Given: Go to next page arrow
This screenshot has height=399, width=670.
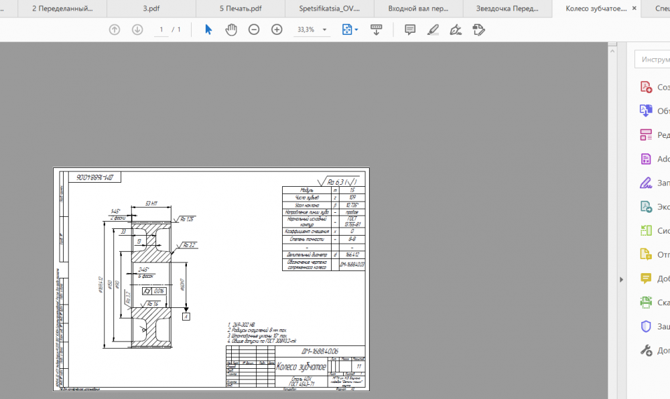Looking at the screenshot, I should coord(137,29).
